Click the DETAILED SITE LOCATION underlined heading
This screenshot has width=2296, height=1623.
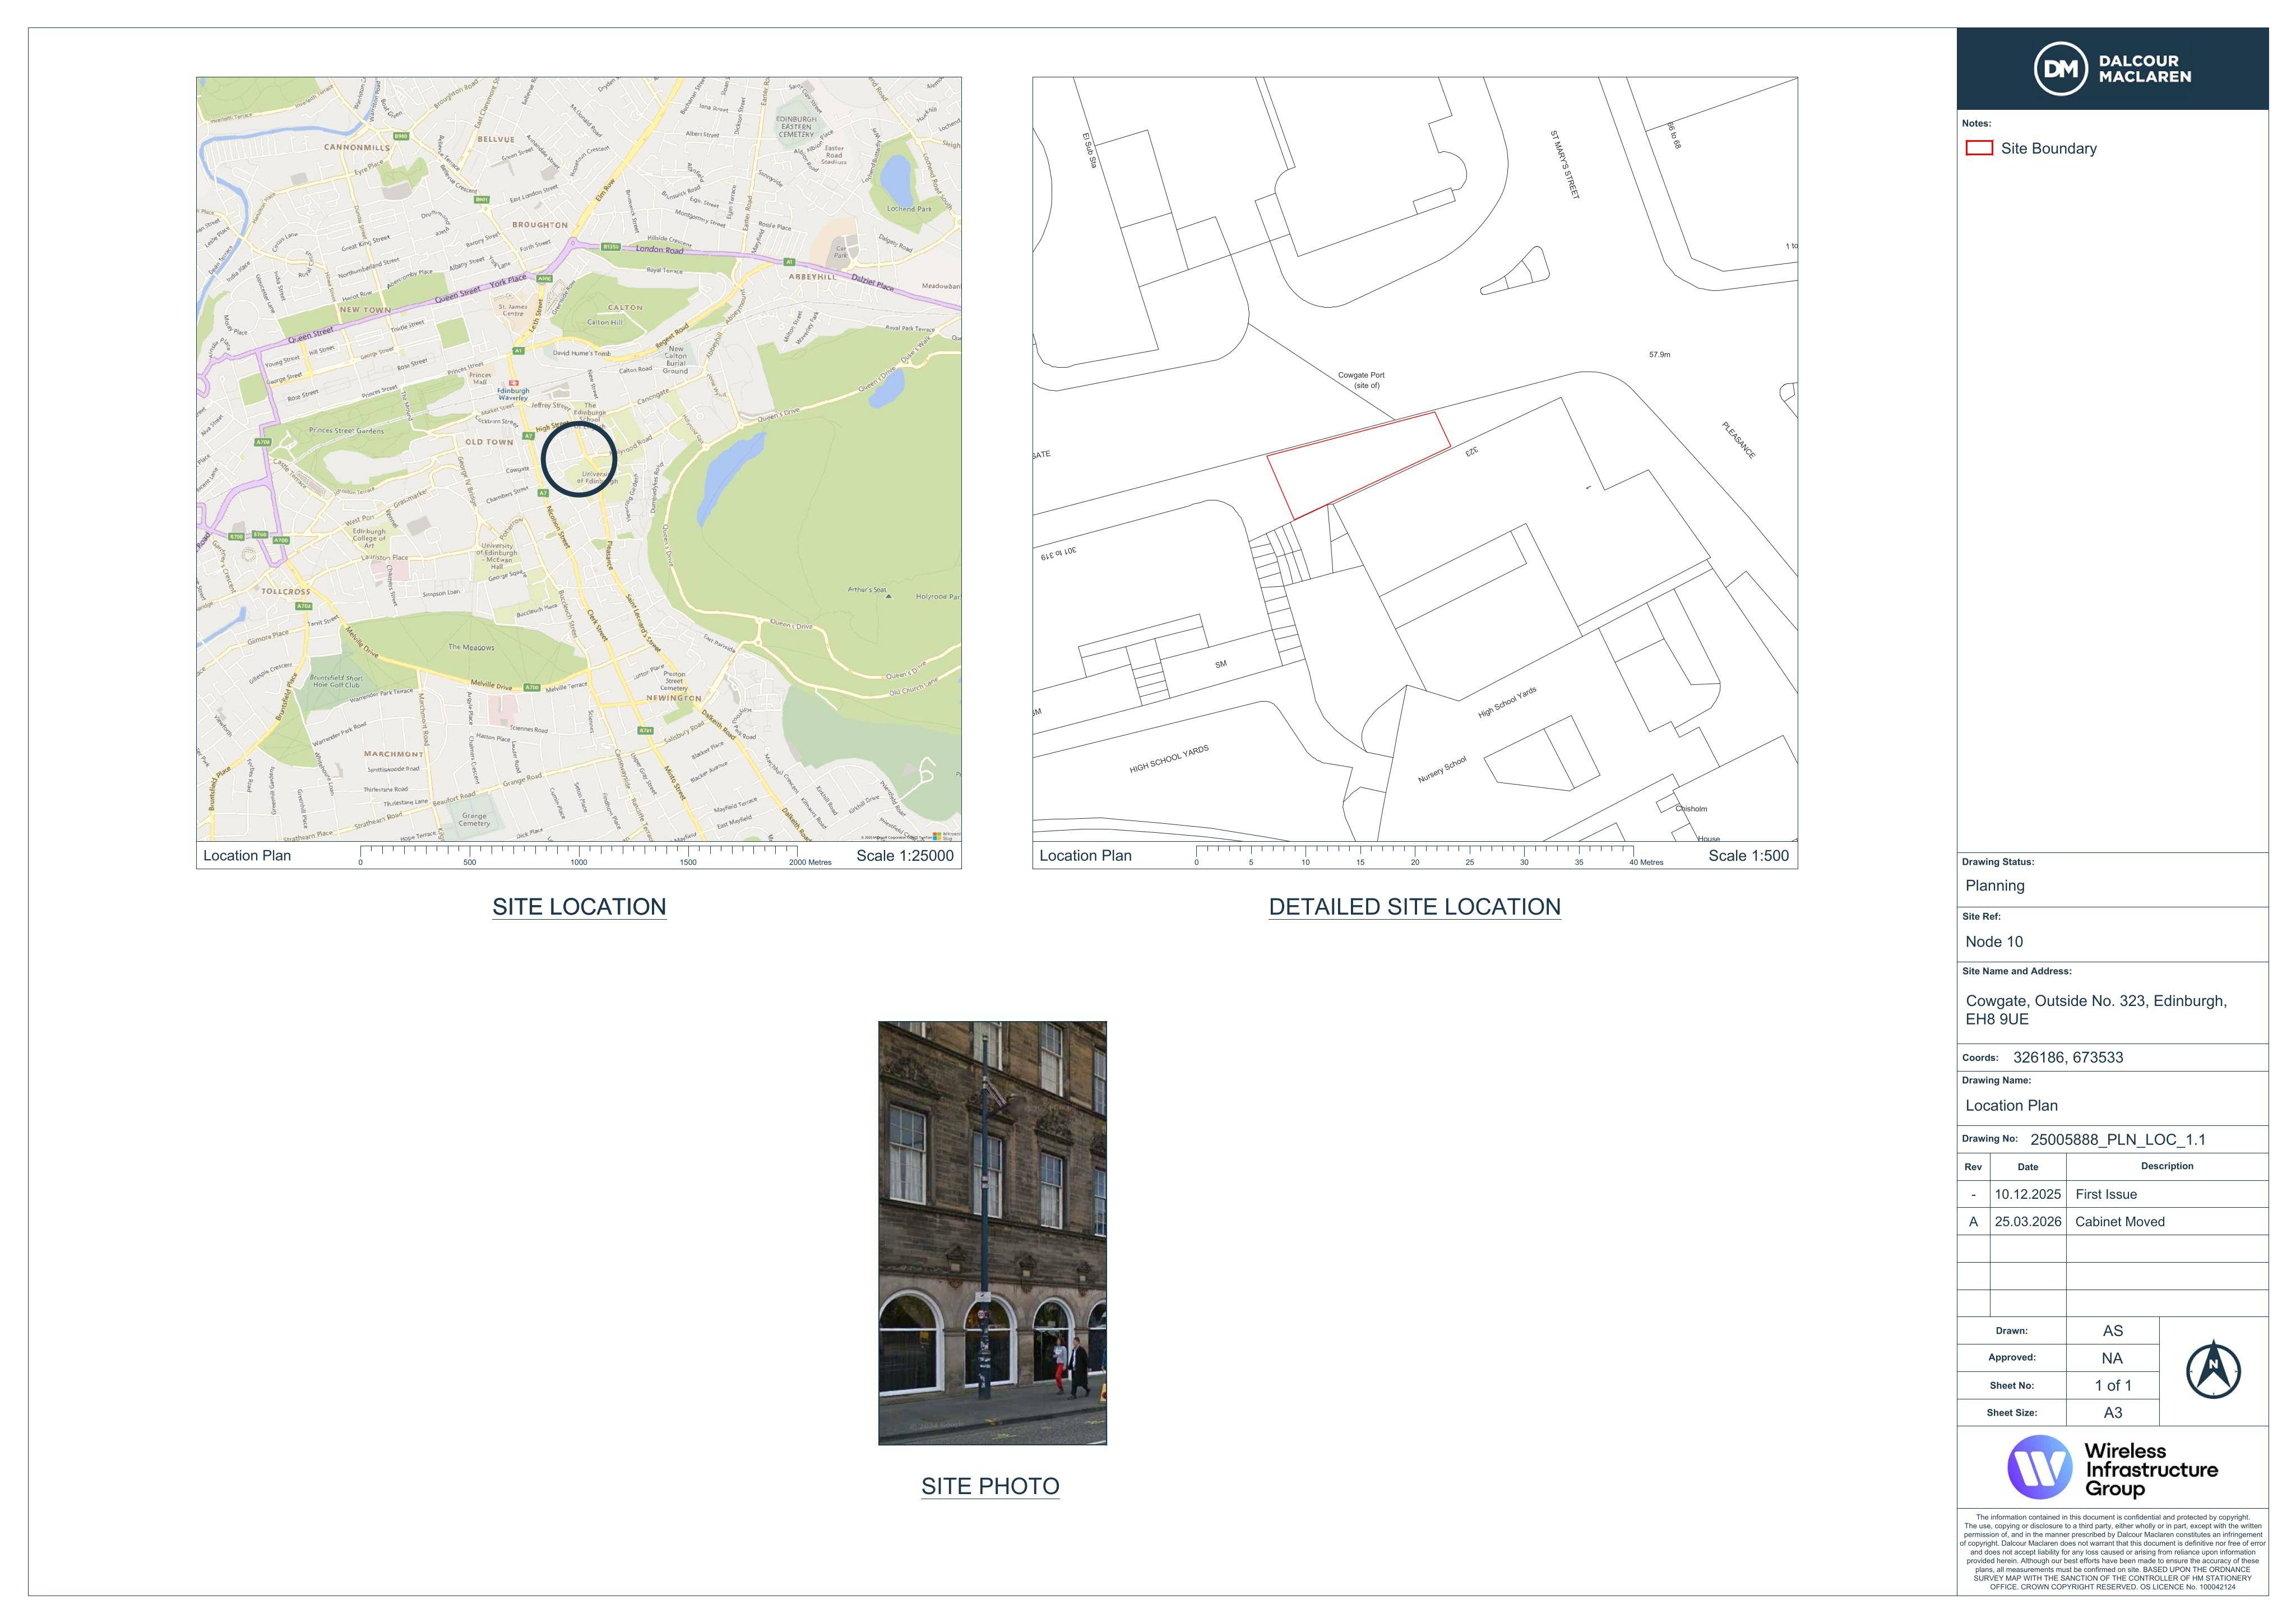tap(1414, 907)
